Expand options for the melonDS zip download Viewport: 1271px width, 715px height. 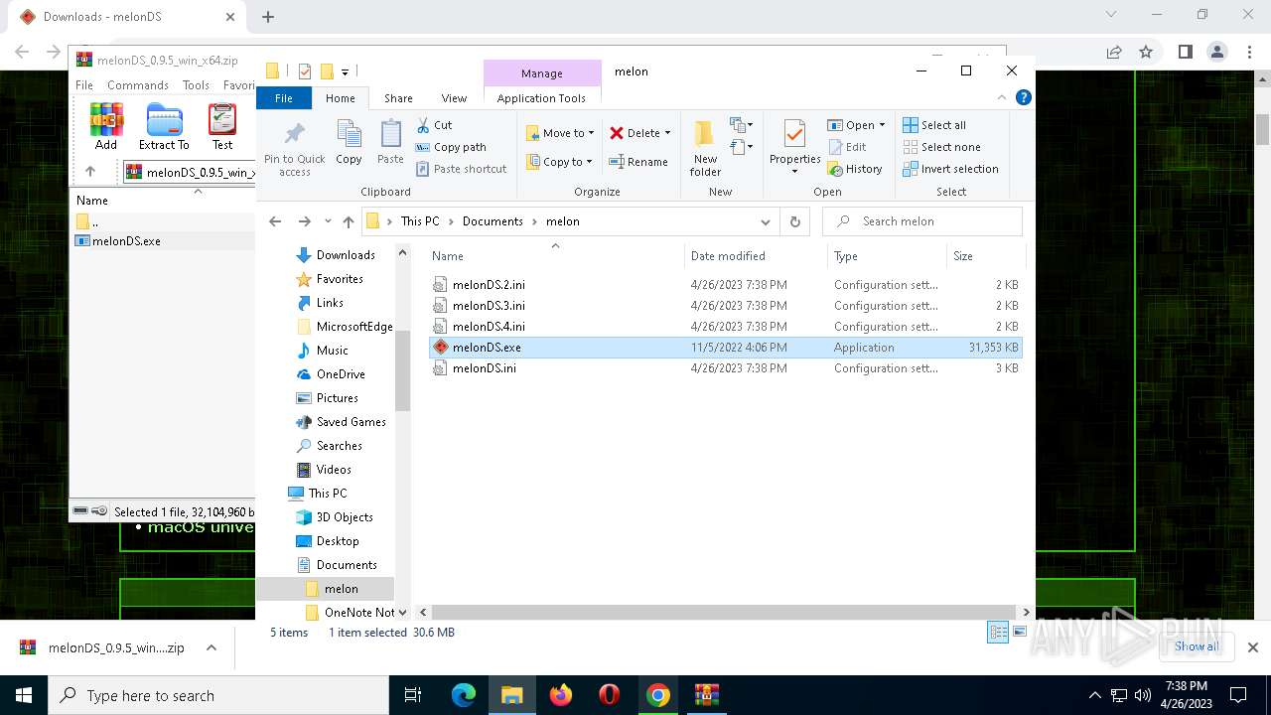(x=211, y=647)
